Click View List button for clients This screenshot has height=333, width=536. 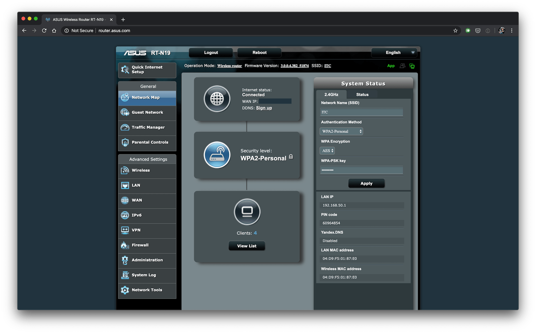click(x=247, y=246)
